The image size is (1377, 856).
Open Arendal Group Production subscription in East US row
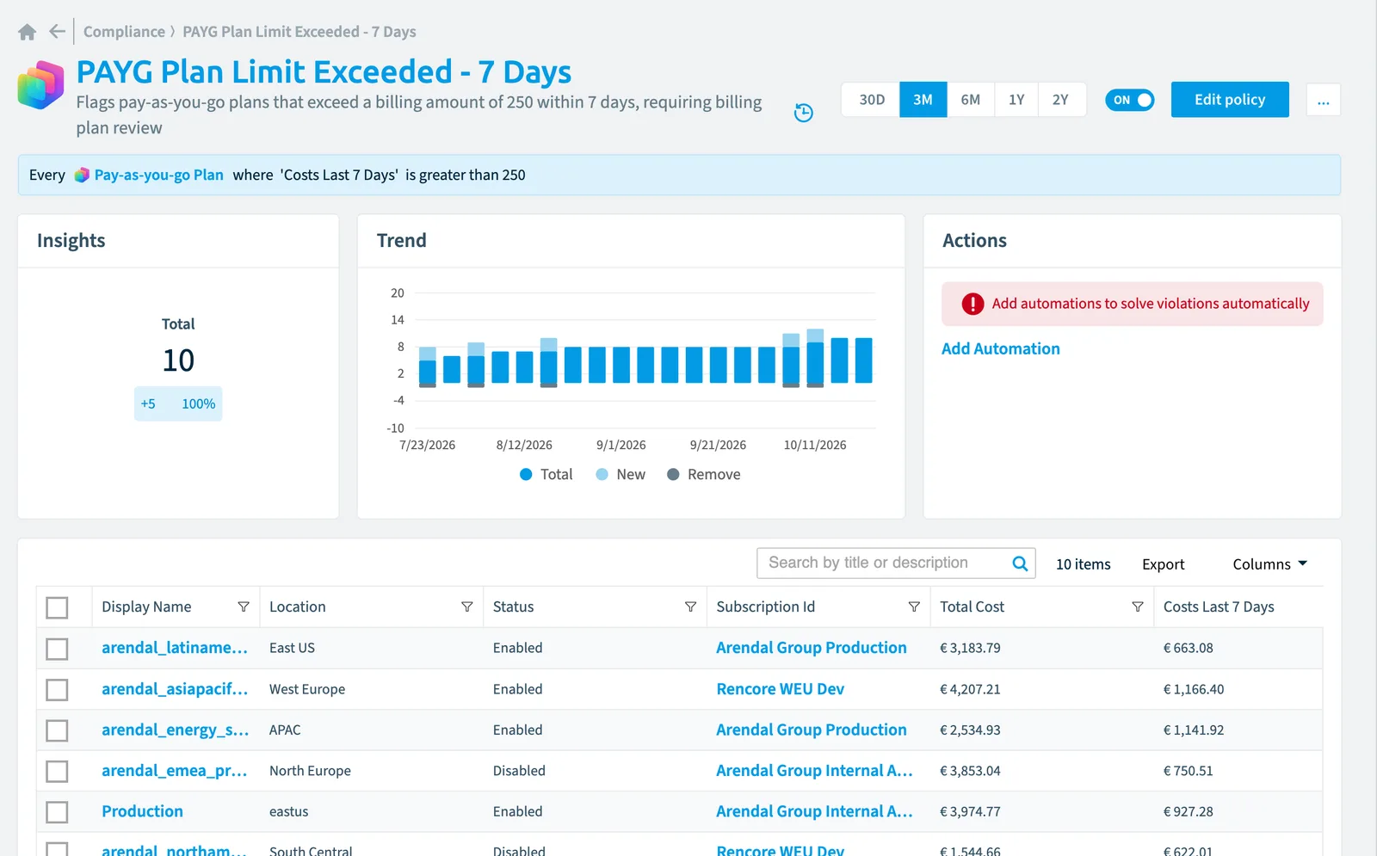pos(812,648)
